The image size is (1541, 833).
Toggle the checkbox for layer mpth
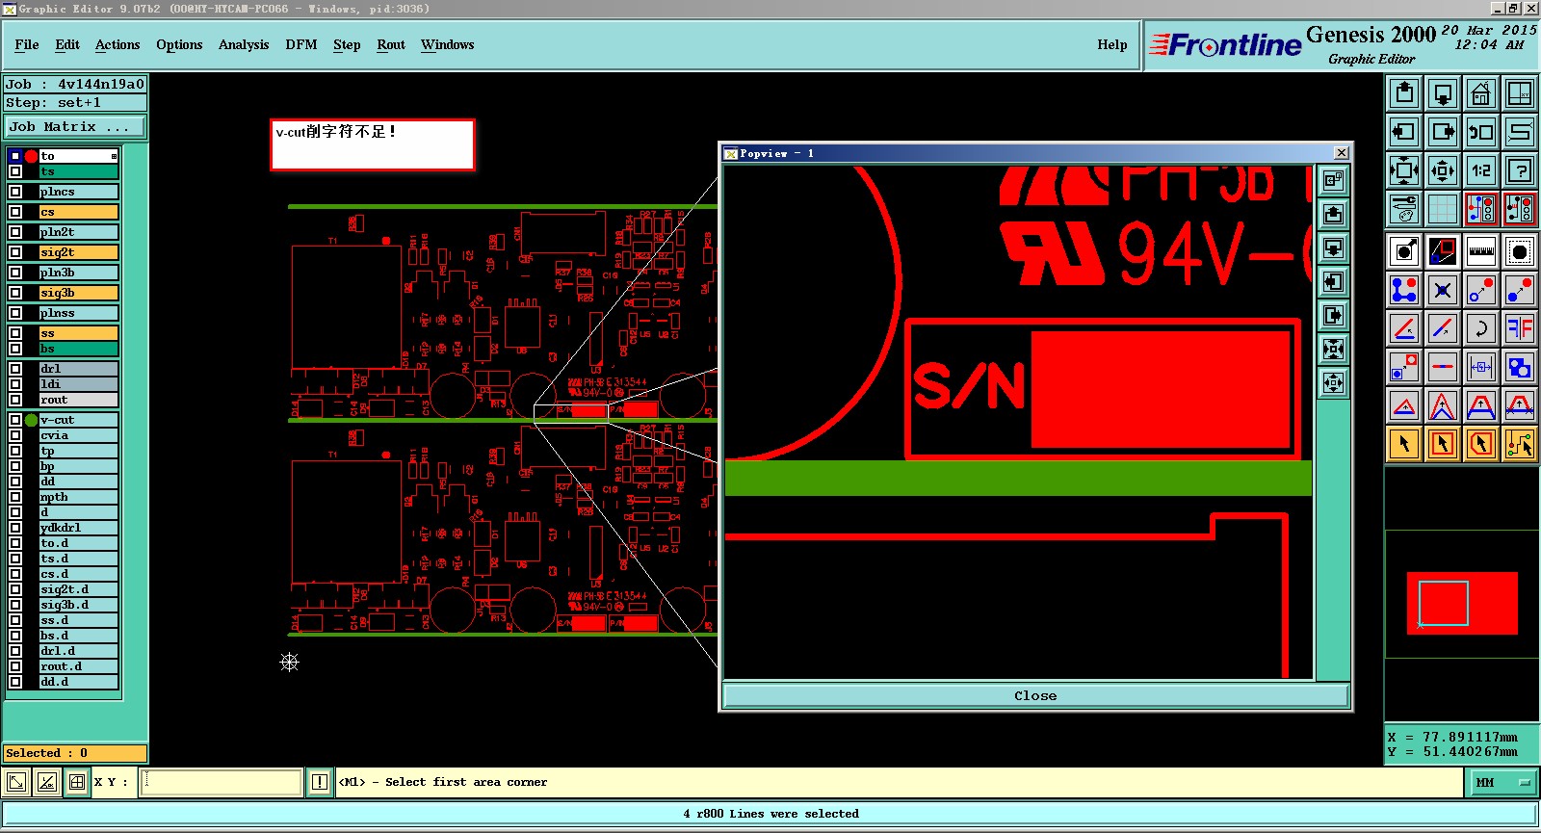(x=15, y=497)
